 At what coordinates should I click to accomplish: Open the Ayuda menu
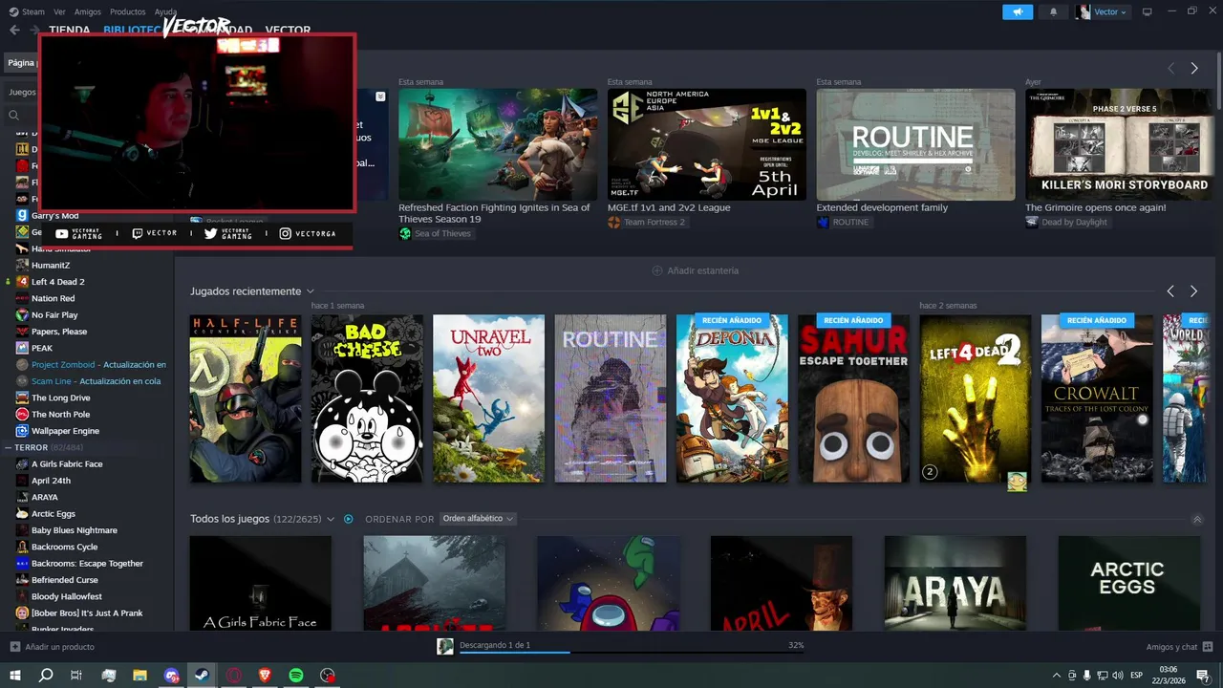pos(166,11)
